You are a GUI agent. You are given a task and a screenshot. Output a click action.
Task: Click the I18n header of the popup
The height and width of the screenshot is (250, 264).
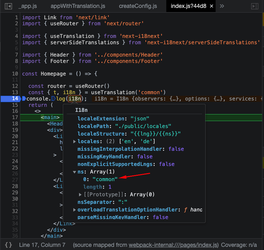(81, 110)
